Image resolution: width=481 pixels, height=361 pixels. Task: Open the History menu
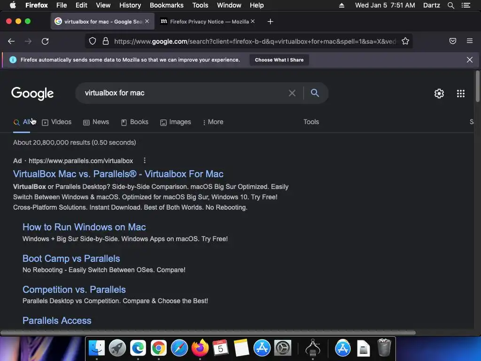click(130, 5)
